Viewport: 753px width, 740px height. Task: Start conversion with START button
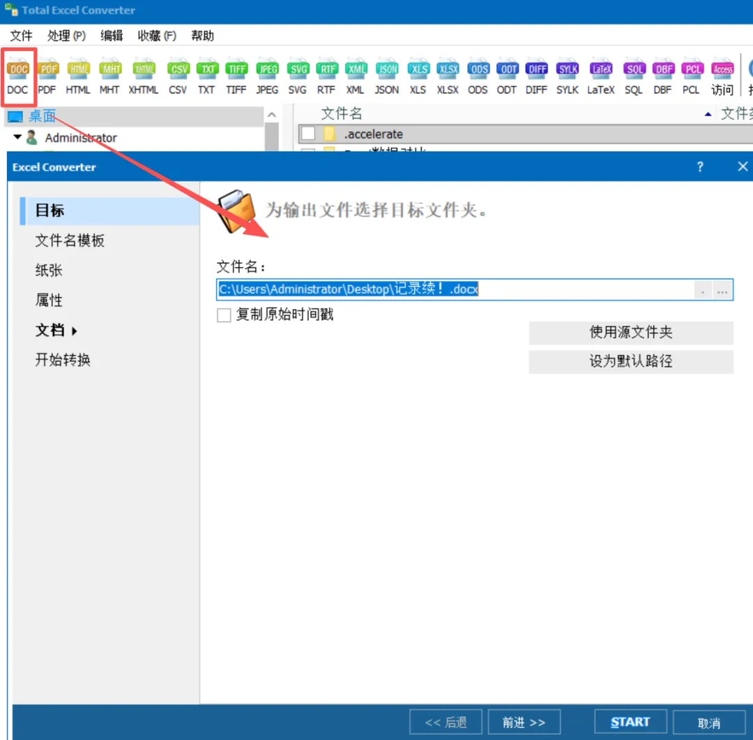pyautogui.click(x=630, y=722)
